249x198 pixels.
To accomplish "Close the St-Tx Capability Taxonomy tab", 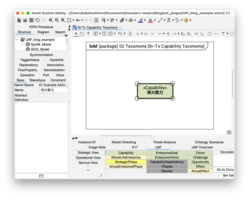I will click(120, 27).
